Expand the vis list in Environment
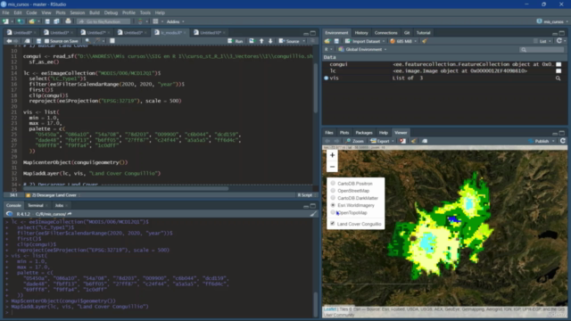571x321 pixels. click(x=327, y=78)
